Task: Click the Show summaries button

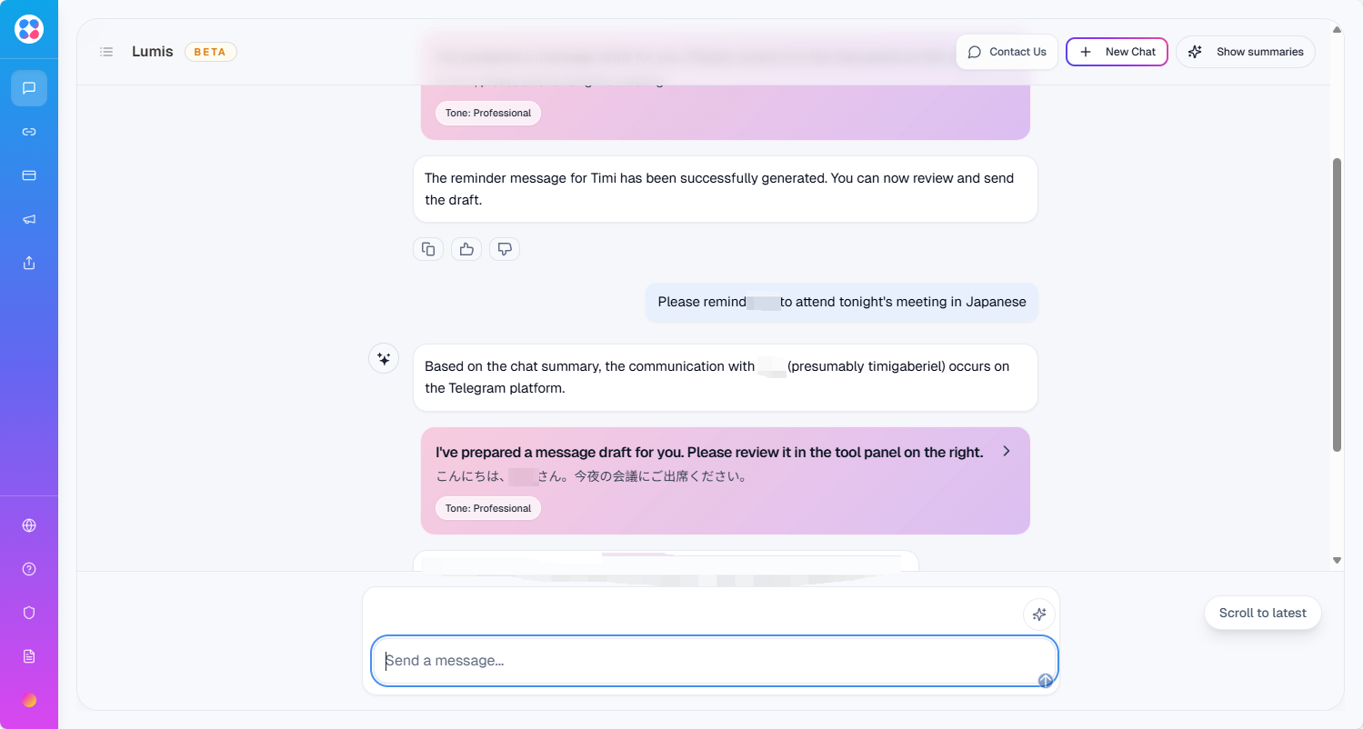Action: [1246, 52]
